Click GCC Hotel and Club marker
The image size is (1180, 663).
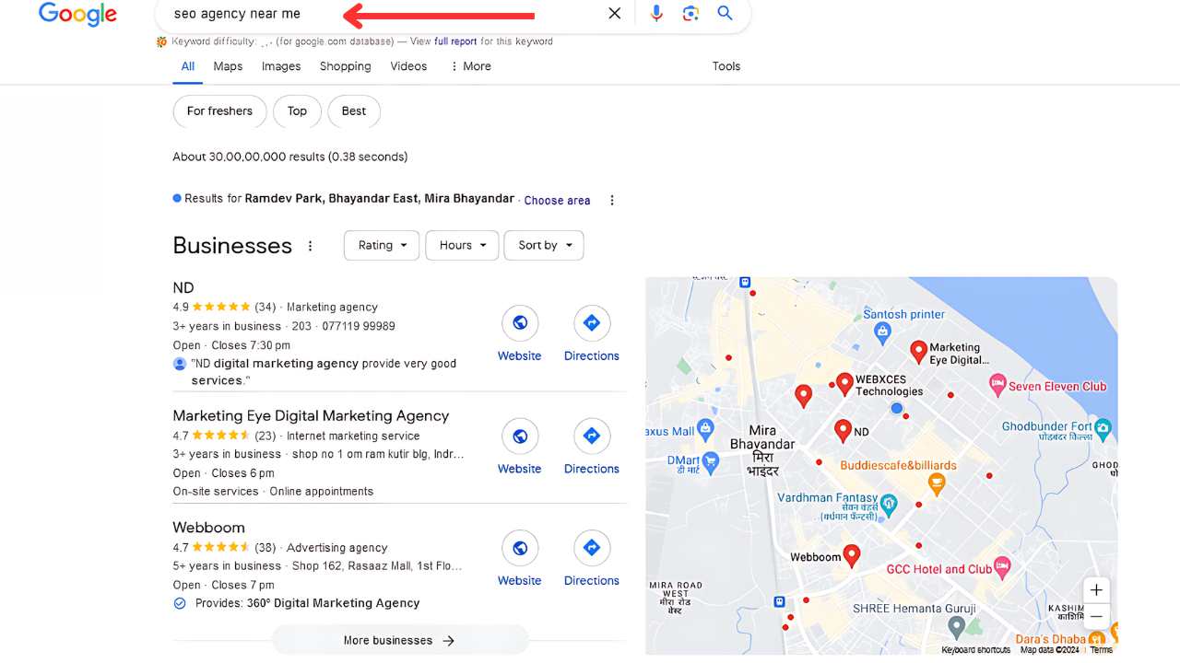coord(1002,567)
